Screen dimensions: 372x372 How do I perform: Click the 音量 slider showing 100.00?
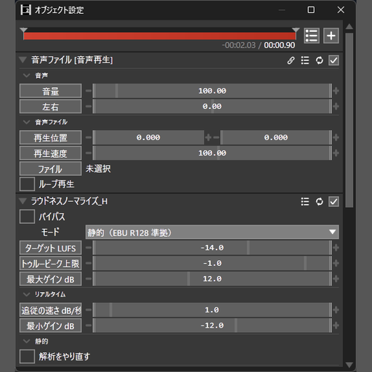[212, 91]
